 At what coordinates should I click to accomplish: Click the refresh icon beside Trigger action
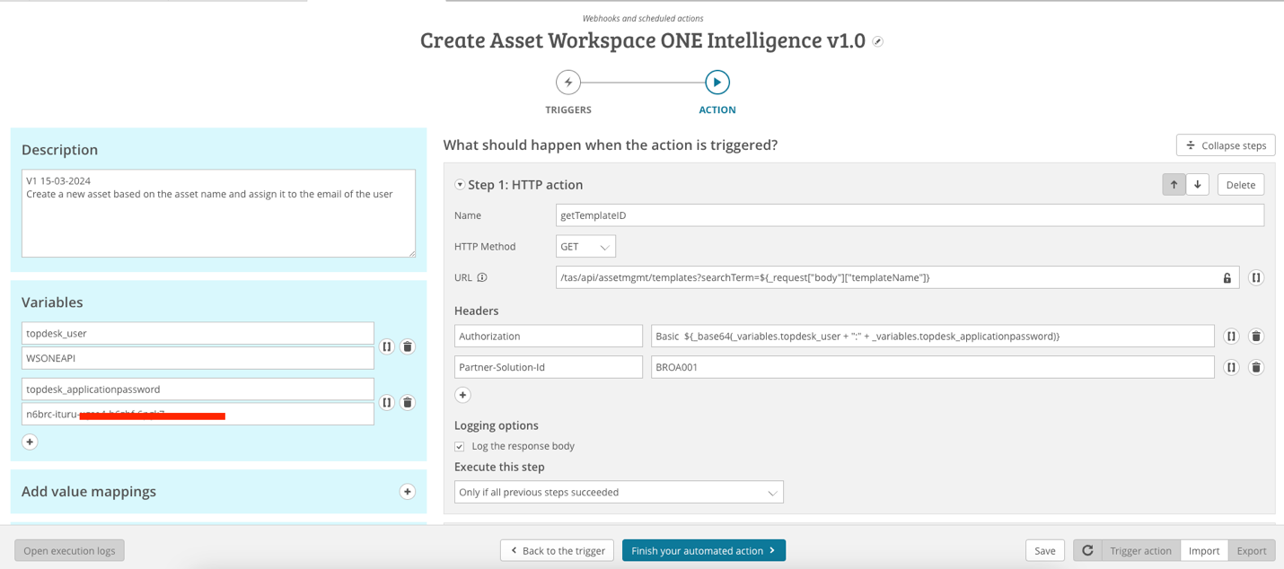(x=1087, y=550)
